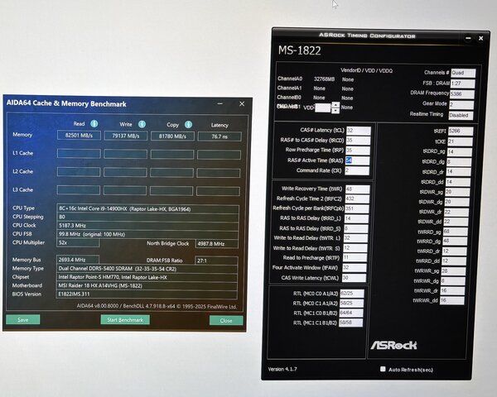Click the Read info icon in AIDA64
Image resolution: width=497 pixels, height=397 pixels.
point(94,123)
